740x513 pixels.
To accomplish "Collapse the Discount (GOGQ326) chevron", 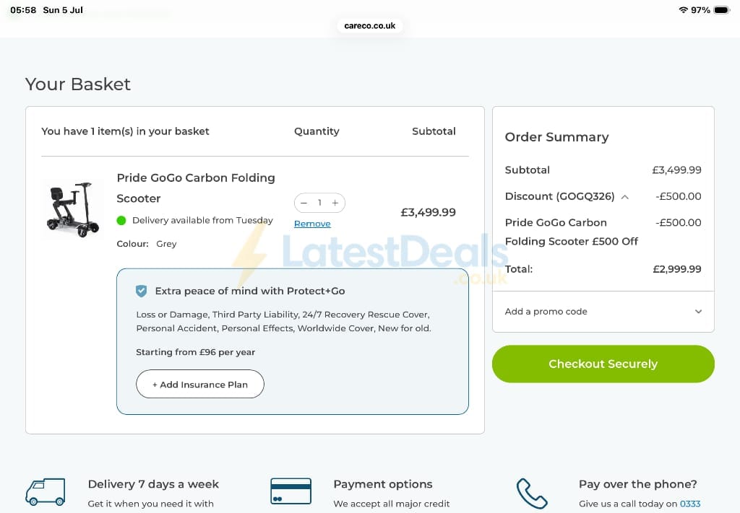I will click(x=625, y=197).
